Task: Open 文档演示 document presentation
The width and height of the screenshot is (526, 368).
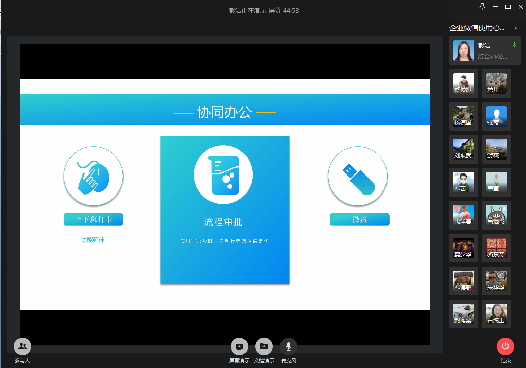Action: [x=264, y=346]
